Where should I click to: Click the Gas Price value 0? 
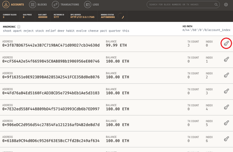point(24,17)
